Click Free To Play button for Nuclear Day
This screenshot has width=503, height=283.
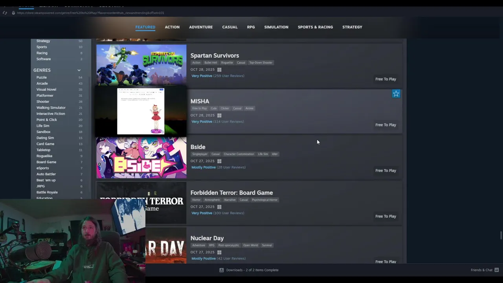[386, 262]
